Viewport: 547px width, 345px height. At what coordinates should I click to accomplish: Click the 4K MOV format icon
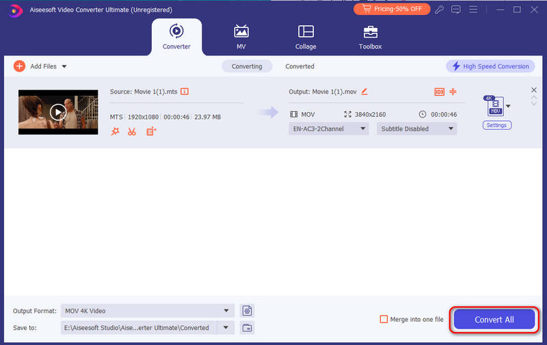pyautogui.click(x=494, y=106)
